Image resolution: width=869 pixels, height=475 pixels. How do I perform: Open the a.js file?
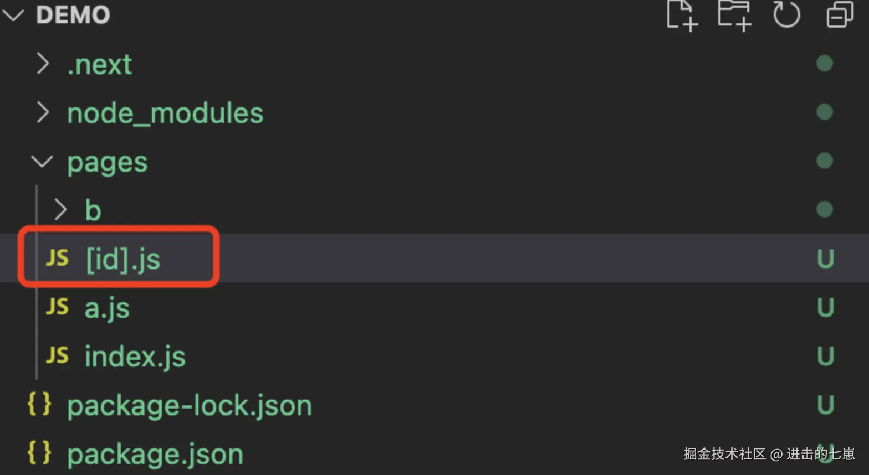pos(107,308)
